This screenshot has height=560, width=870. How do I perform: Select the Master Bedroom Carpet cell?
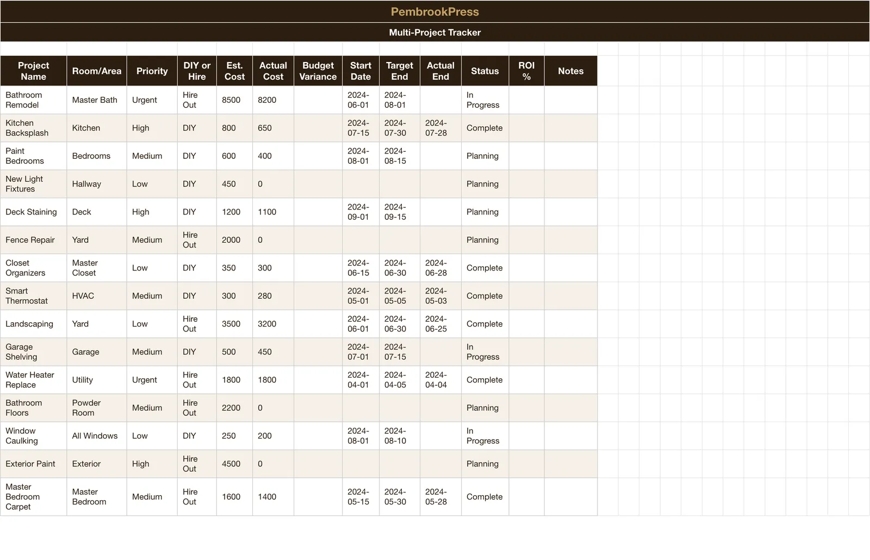tap(34, 497)
